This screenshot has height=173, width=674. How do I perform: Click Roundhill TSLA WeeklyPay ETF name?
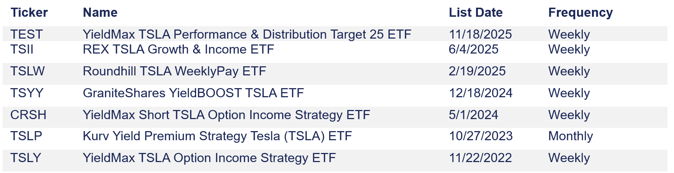point(174,71)
